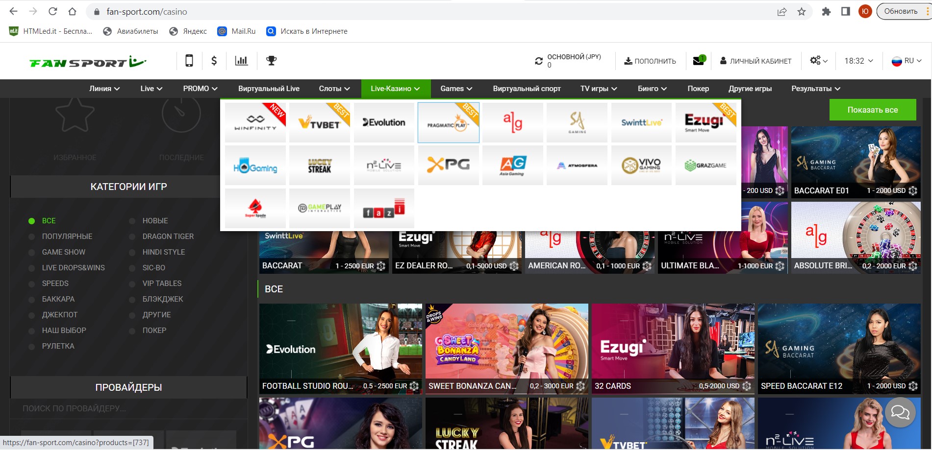932x450 pixels.
Task: Select the ПОПУЛЯРНЫЕ category radio
Action: click(31, 237)
